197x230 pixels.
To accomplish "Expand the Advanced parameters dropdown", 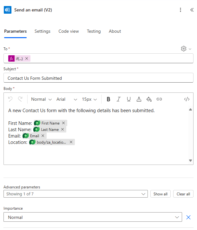I will (x=76, y=194).
